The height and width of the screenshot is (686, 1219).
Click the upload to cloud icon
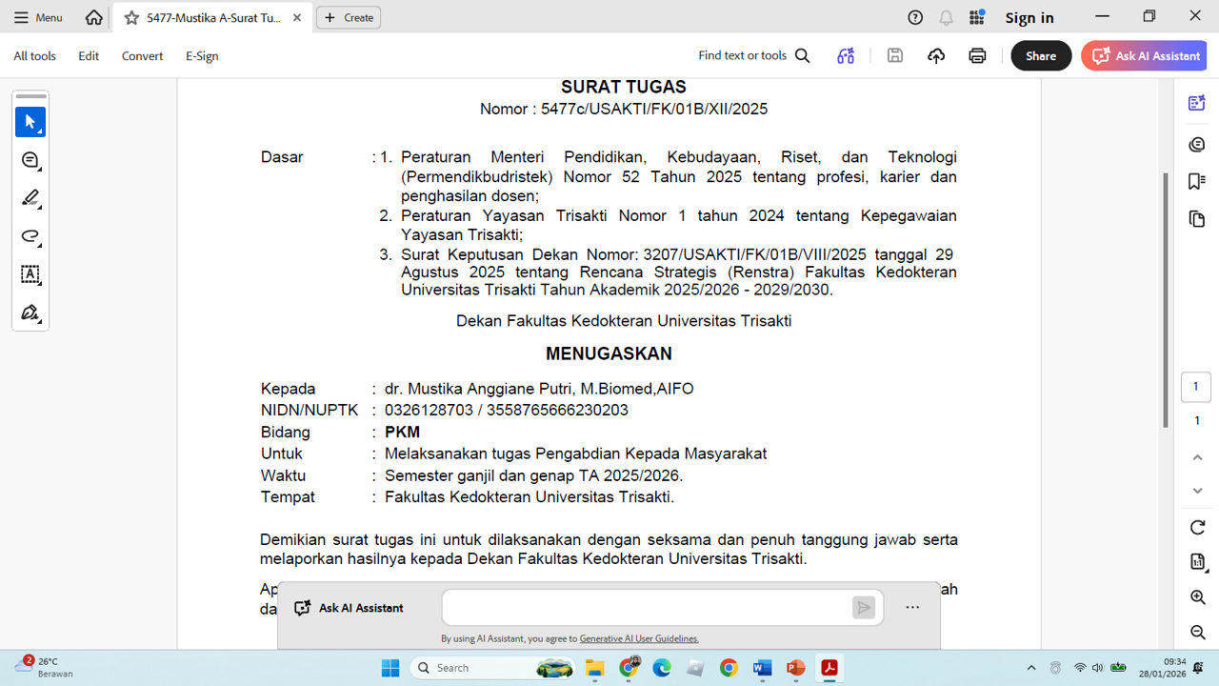tap(936, 56)
